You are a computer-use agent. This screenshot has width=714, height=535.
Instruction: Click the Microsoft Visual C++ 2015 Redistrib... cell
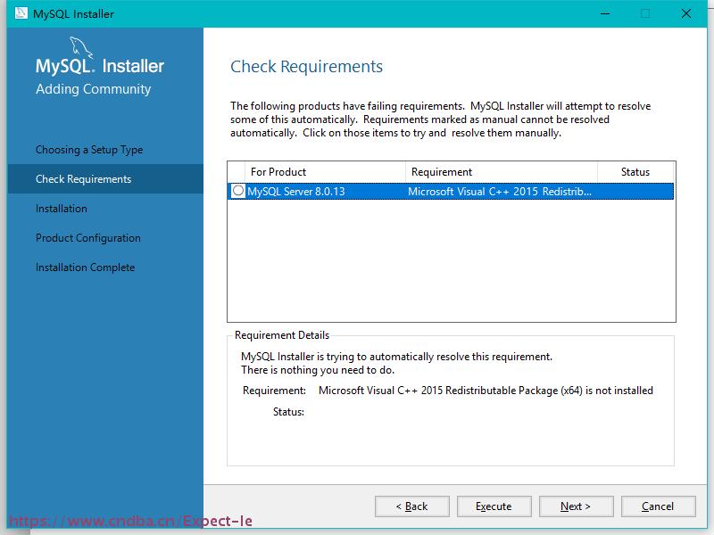[500, 192]
